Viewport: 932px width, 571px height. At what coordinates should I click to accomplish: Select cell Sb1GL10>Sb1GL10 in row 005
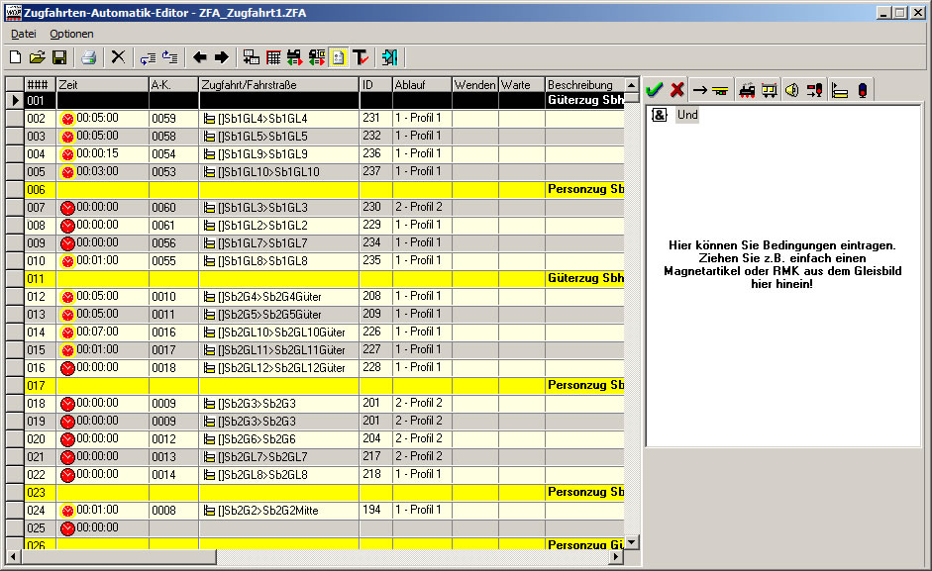tap(278, 172)
